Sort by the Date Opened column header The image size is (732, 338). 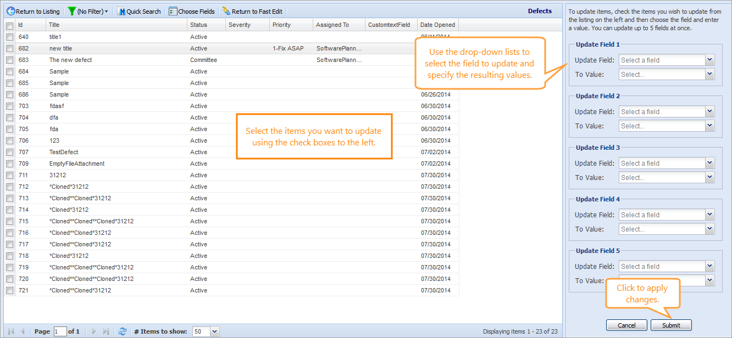437,25
